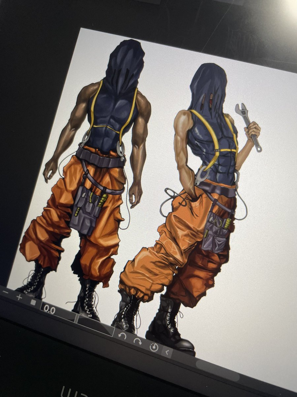Rotate the canvas left
The height and width of the screenshot is (397, 297).
pyautogui.click(x=122, y=336)
